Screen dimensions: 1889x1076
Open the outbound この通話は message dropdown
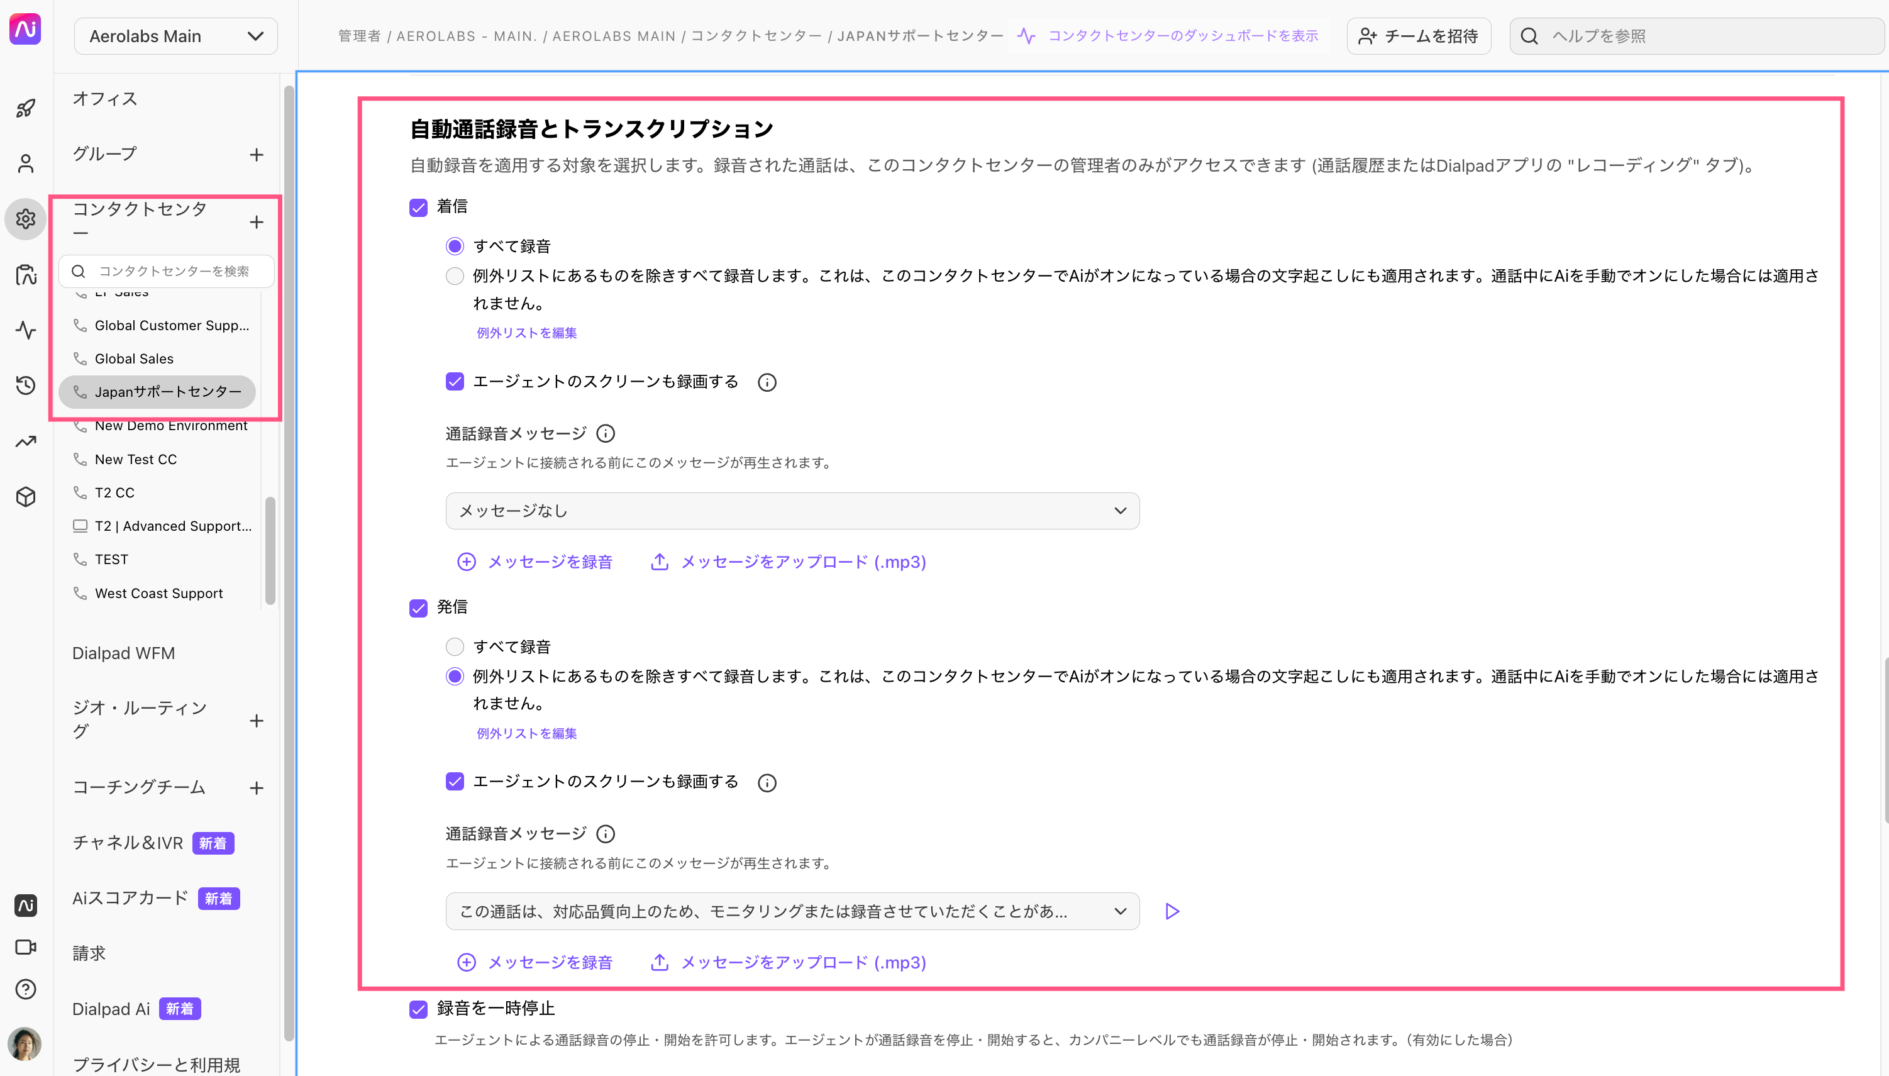click(x=792, y=911)
